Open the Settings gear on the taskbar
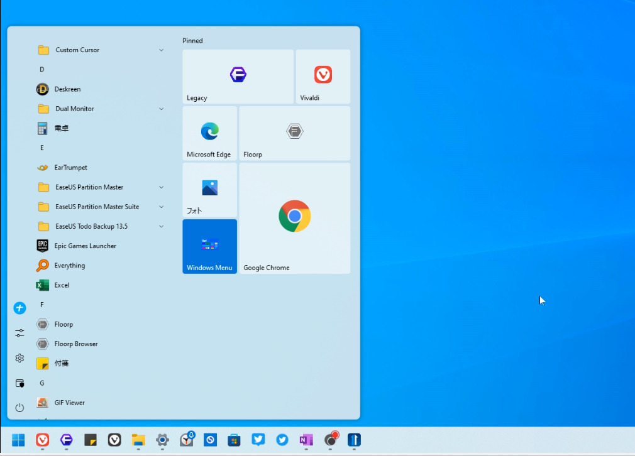The height and width of the screenshot is (456, 635). point(162,440)
